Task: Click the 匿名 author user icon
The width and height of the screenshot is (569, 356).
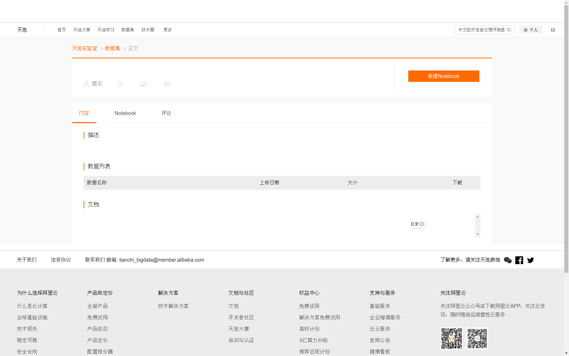Action: point(86,84)
